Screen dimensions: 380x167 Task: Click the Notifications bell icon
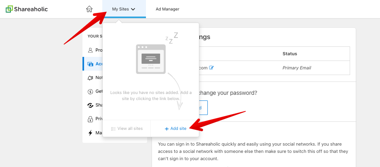pyautogui.click(x=90, y=78)
